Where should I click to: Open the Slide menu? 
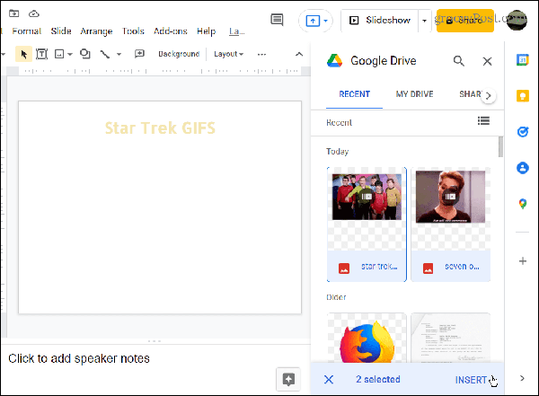61,31
